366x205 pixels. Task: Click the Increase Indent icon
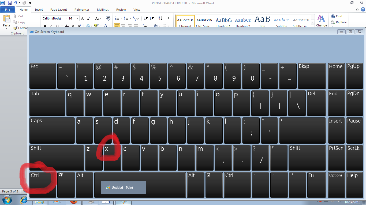152,18
